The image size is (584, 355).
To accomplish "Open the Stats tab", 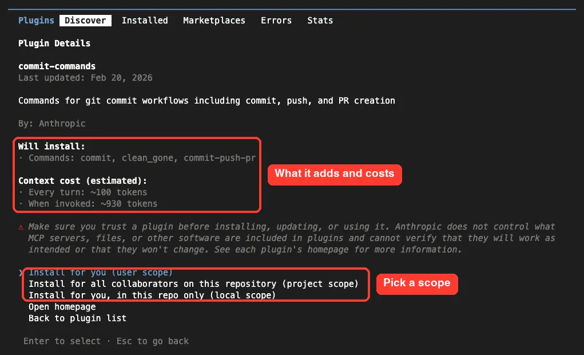I will [320, 21].
